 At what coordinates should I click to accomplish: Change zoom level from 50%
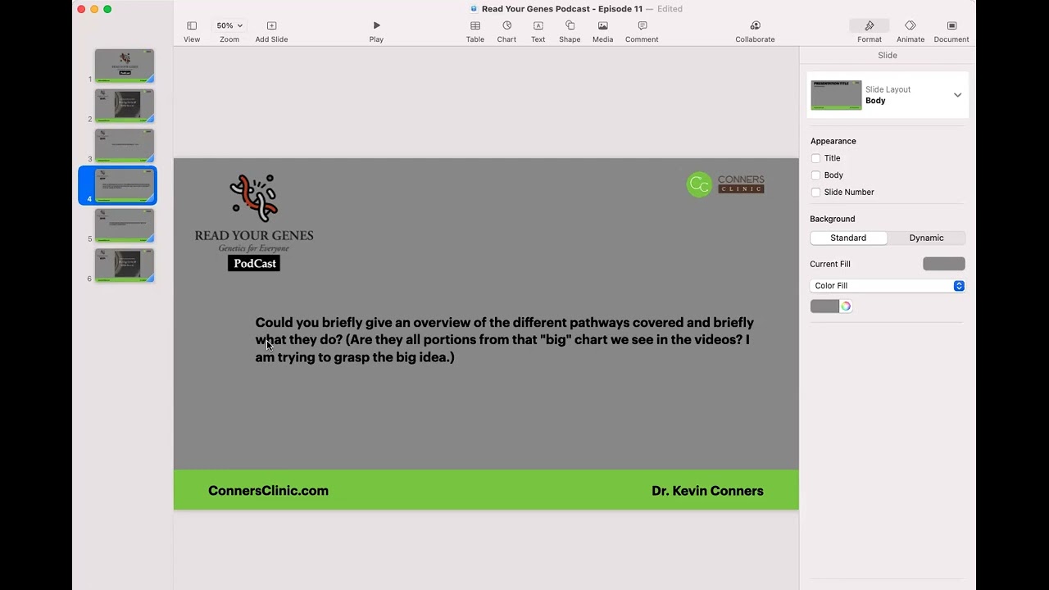click(229, 26)
